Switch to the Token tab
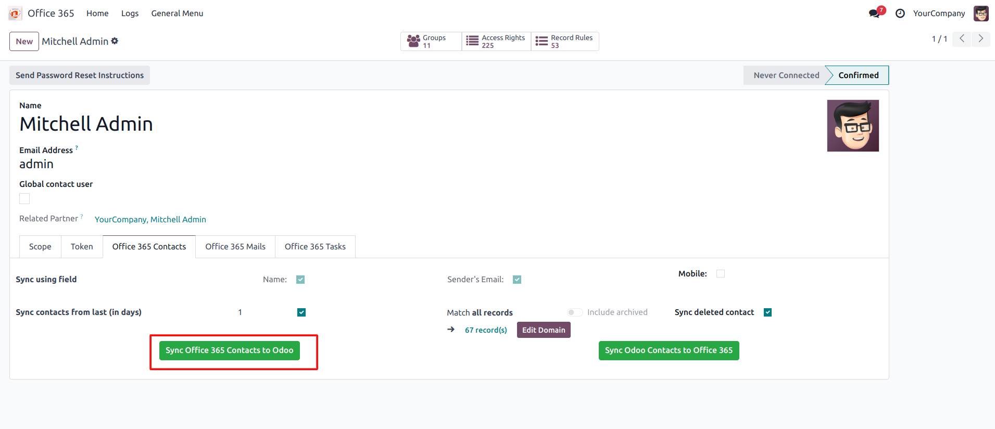 coord(82,247)
